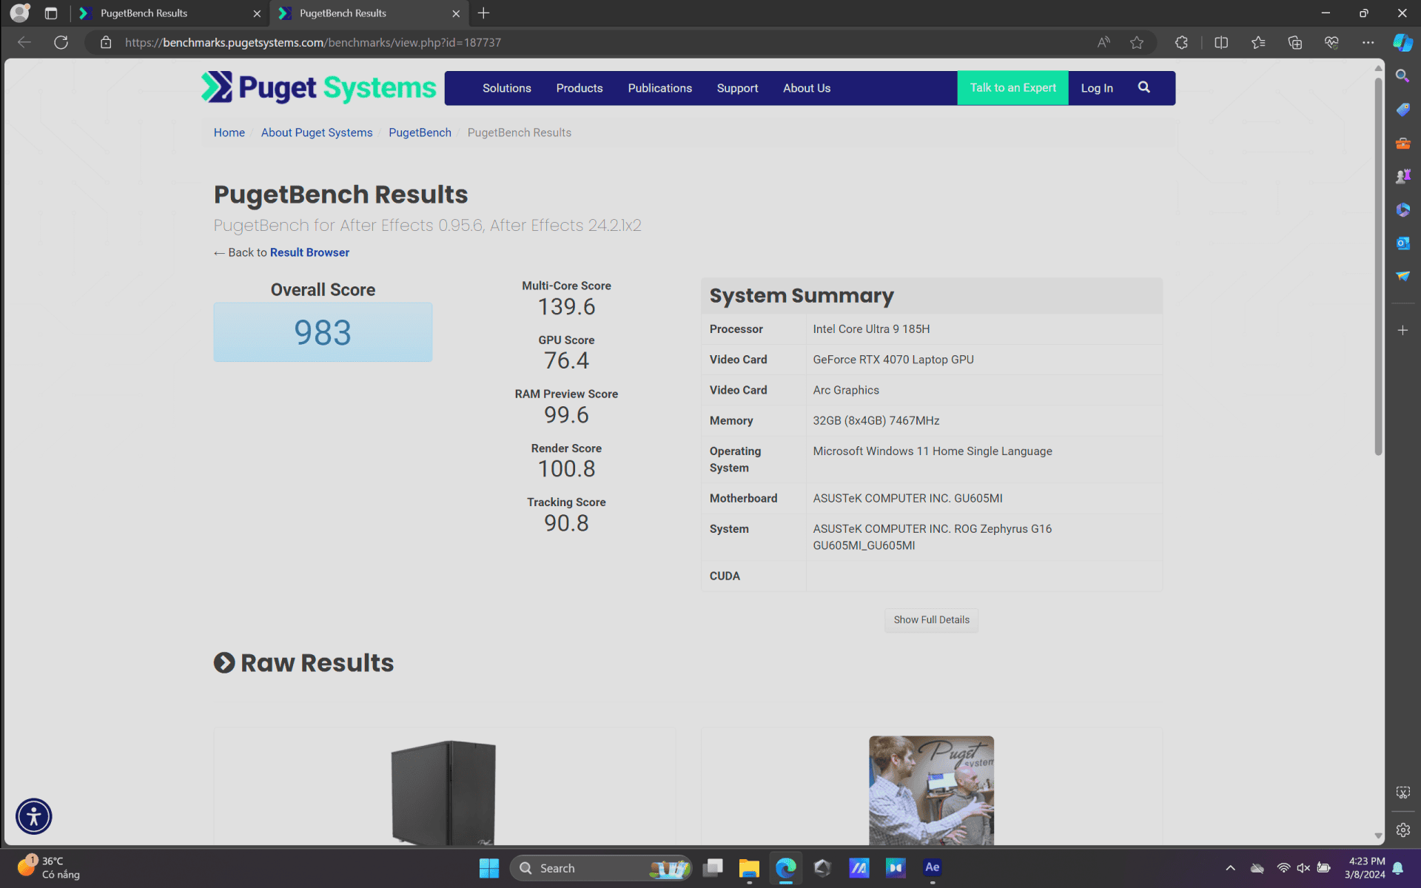Go to Home breadcrumb link
This screenshot has width=1421, height=888.
229,132
